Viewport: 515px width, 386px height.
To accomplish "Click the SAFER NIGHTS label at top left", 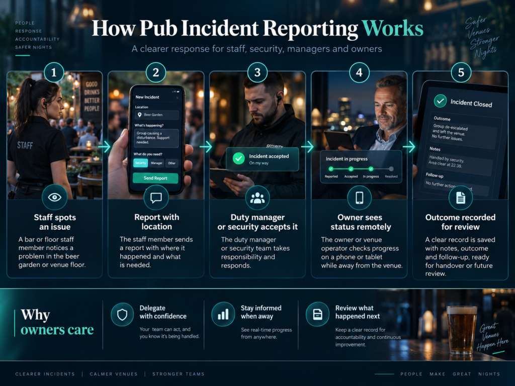I will (34, 47).
